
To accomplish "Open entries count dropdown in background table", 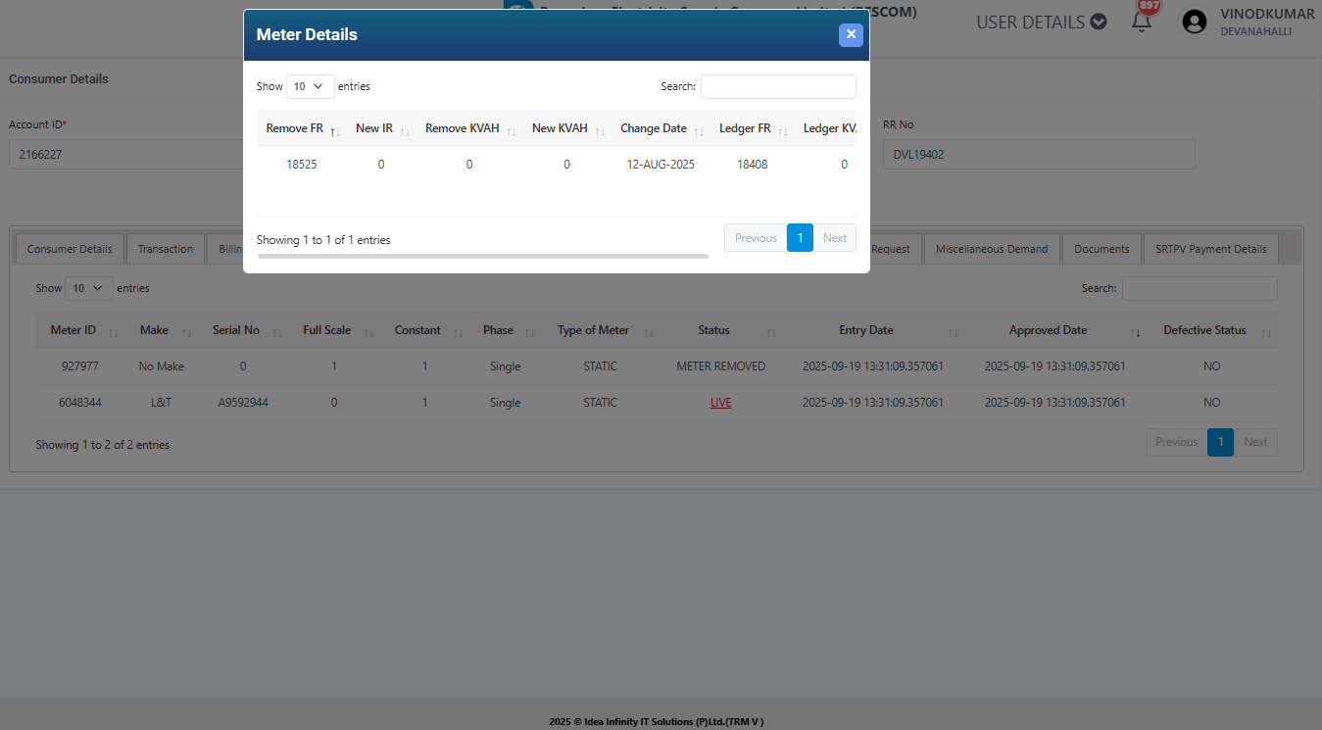I will coord(89,288).
